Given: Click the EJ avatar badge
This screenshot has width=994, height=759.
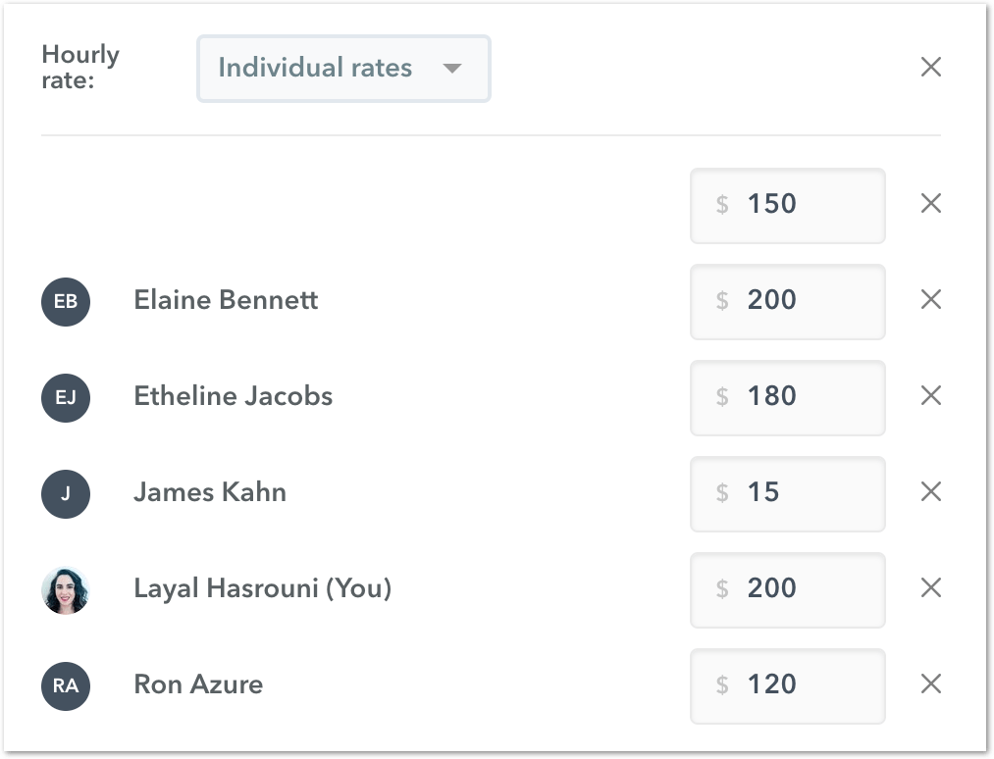Looking at the screenshot, I should click(x=66, y=397).
